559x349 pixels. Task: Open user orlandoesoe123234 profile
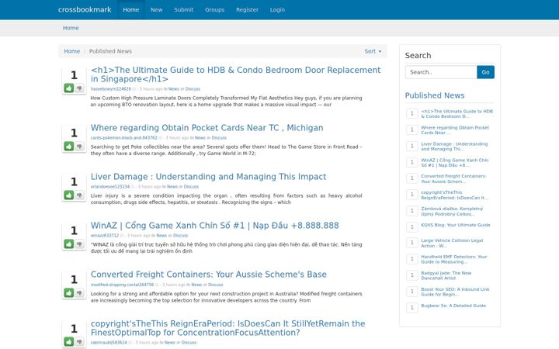[x=109, y=187]
